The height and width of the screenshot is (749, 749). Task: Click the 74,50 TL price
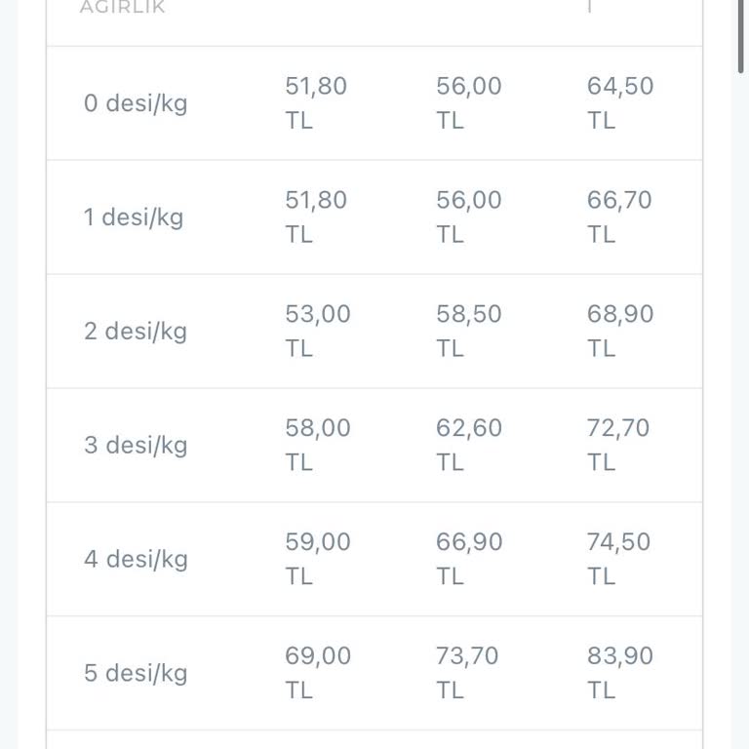618,560
